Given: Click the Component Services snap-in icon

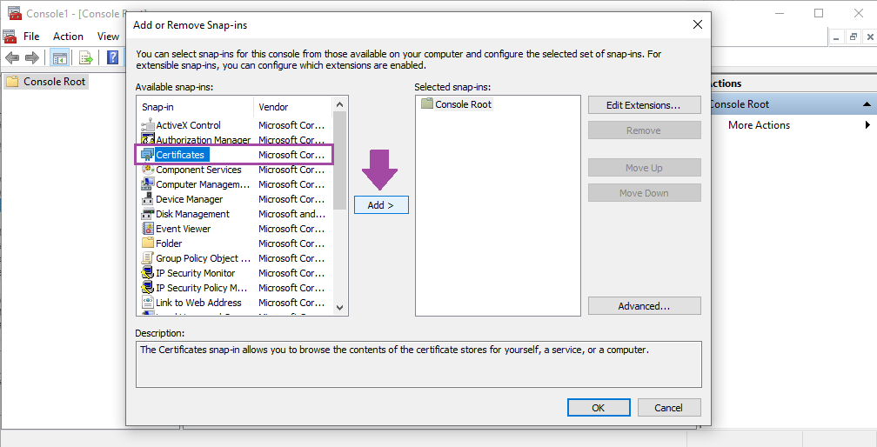Looking at the screenshot, I should pos(148,170).
